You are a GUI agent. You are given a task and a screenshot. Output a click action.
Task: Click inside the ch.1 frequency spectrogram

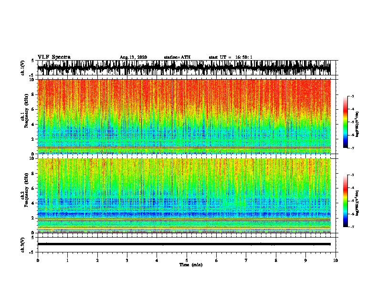tap(184, 116)
